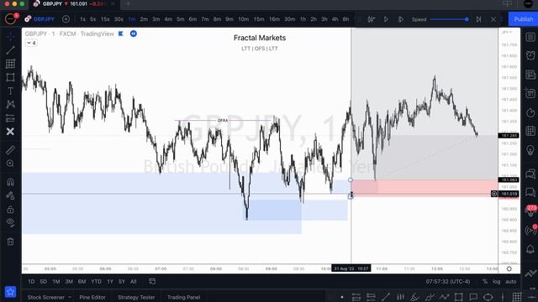Set date range to YTD
The image size is (538, 302).
pos(96,282)
